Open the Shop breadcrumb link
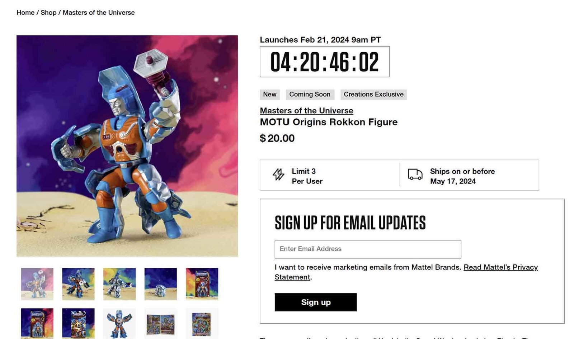This screenshot has height=339, width=574. [49, 12]
